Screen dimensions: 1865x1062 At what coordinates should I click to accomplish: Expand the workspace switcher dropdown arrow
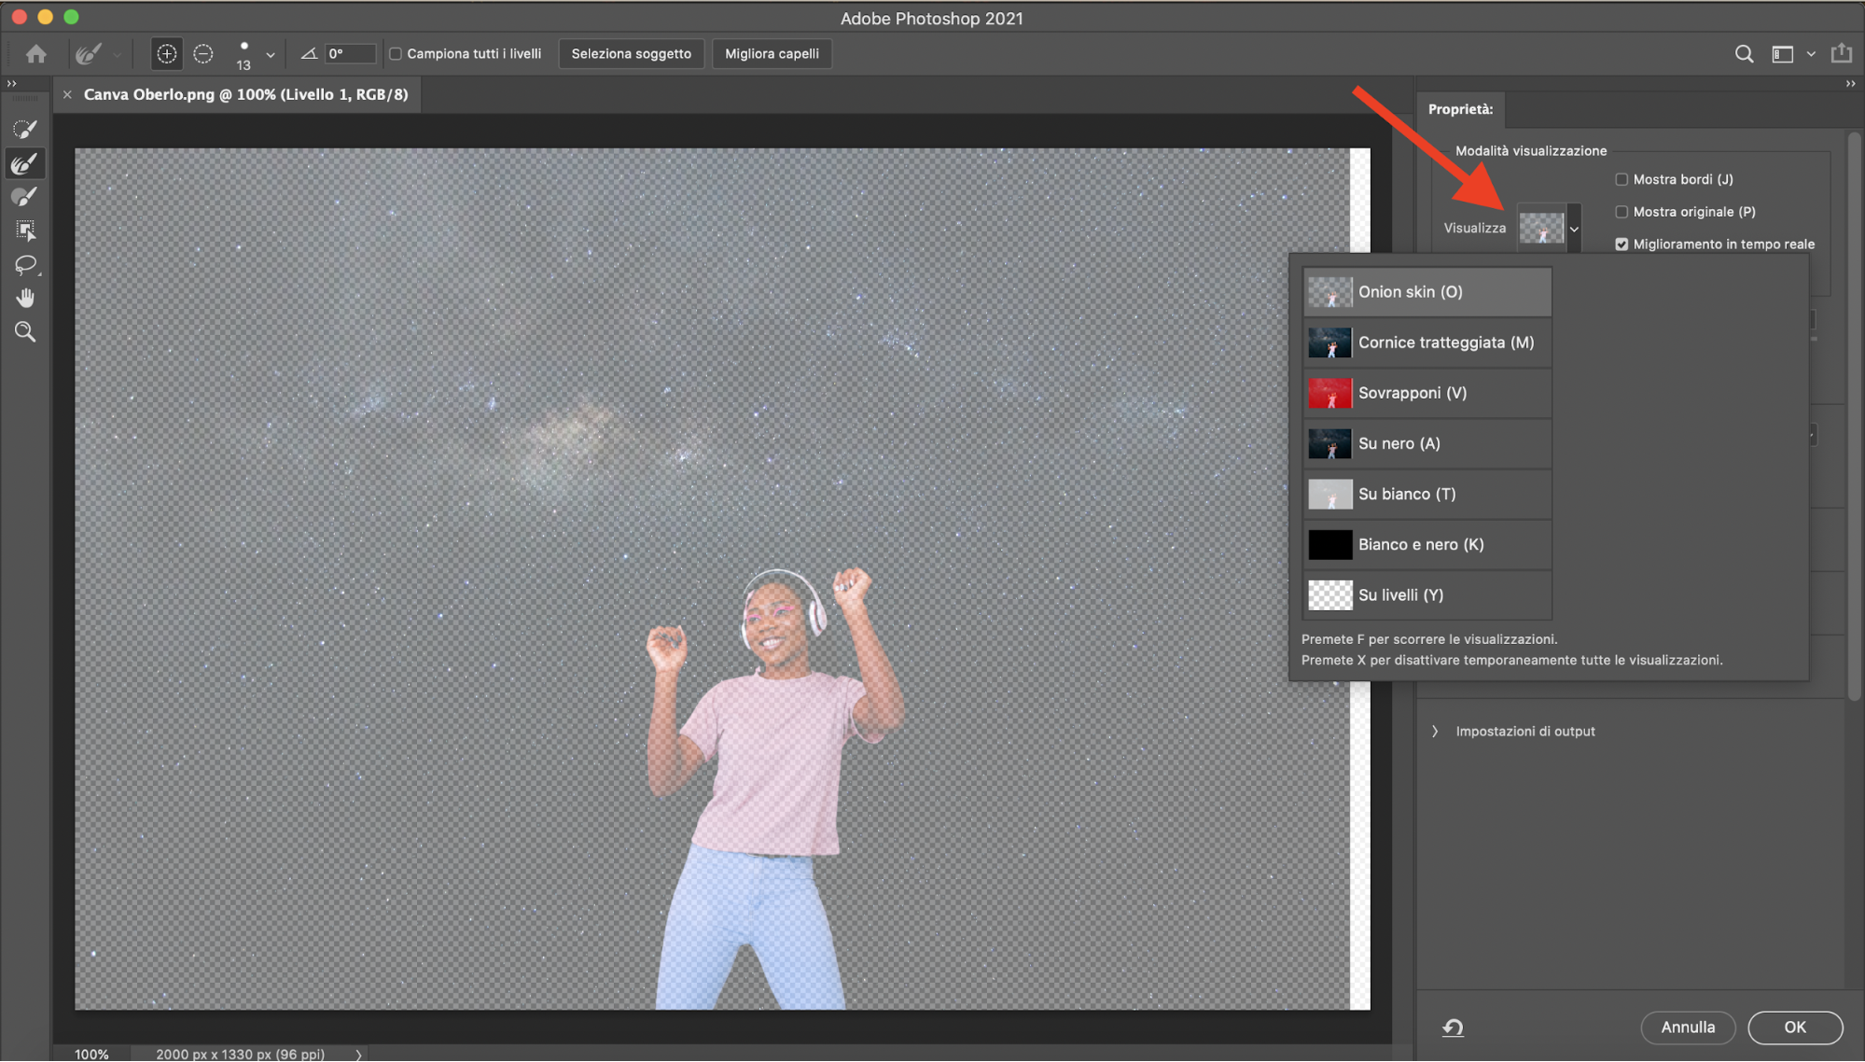point(1811,54)
